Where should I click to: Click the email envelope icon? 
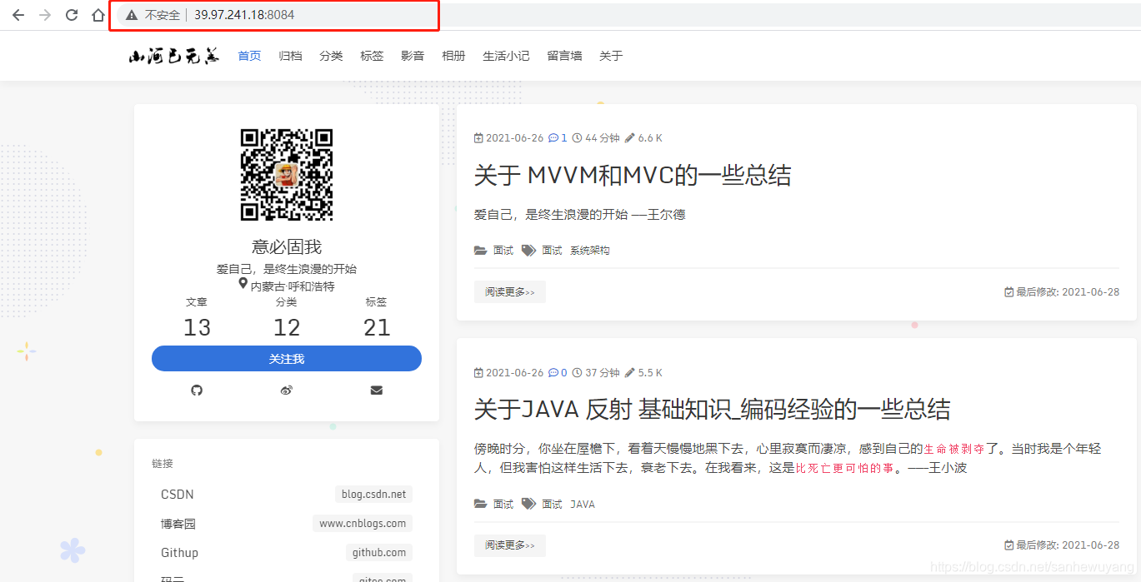(377, 390)
